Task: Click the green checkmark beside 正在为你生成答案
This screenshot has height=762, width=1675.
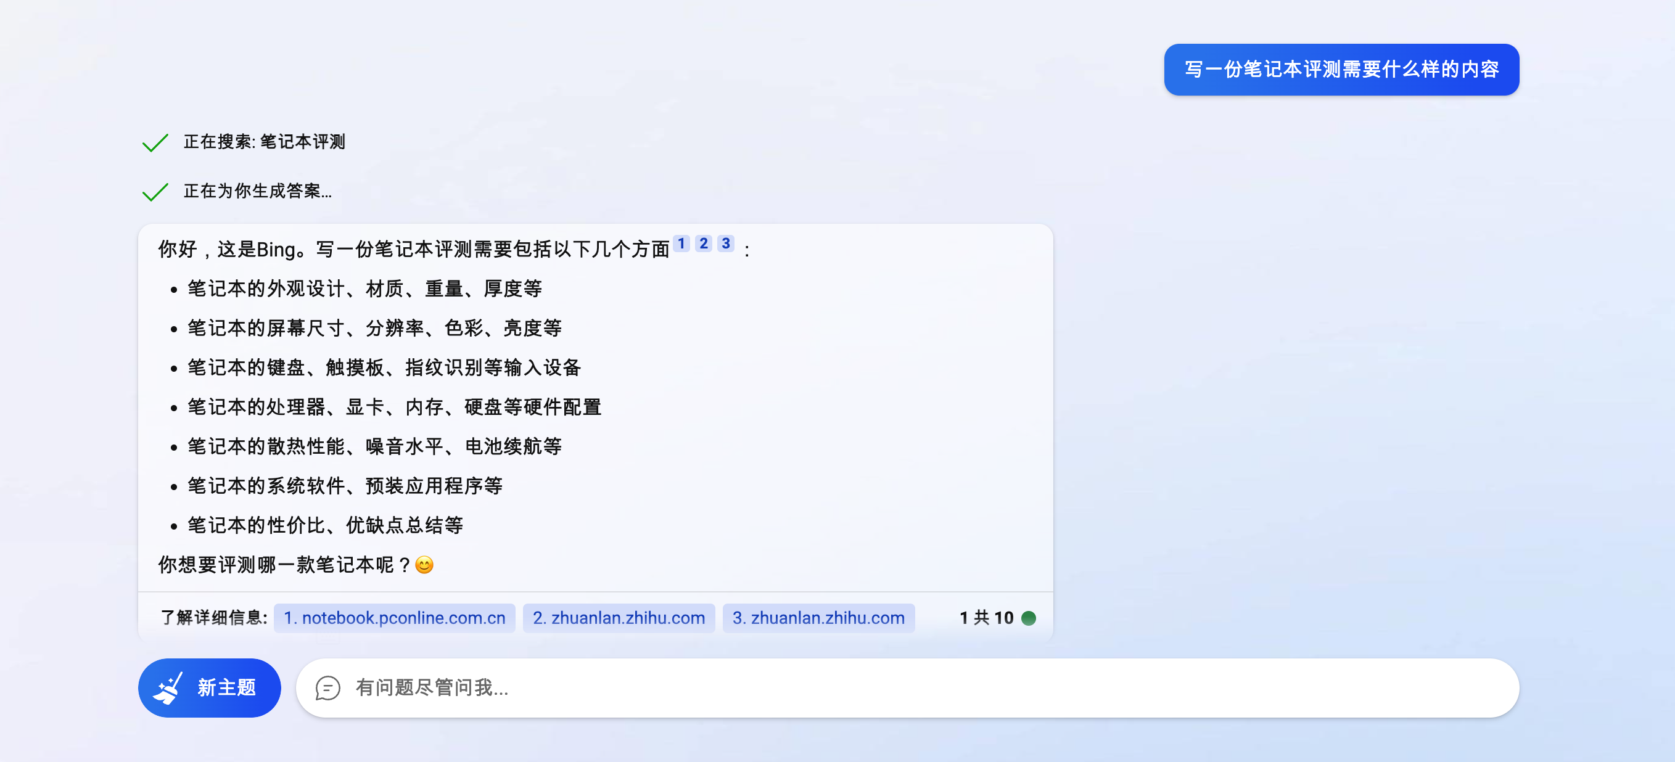Action: click(x=154, y=192)
